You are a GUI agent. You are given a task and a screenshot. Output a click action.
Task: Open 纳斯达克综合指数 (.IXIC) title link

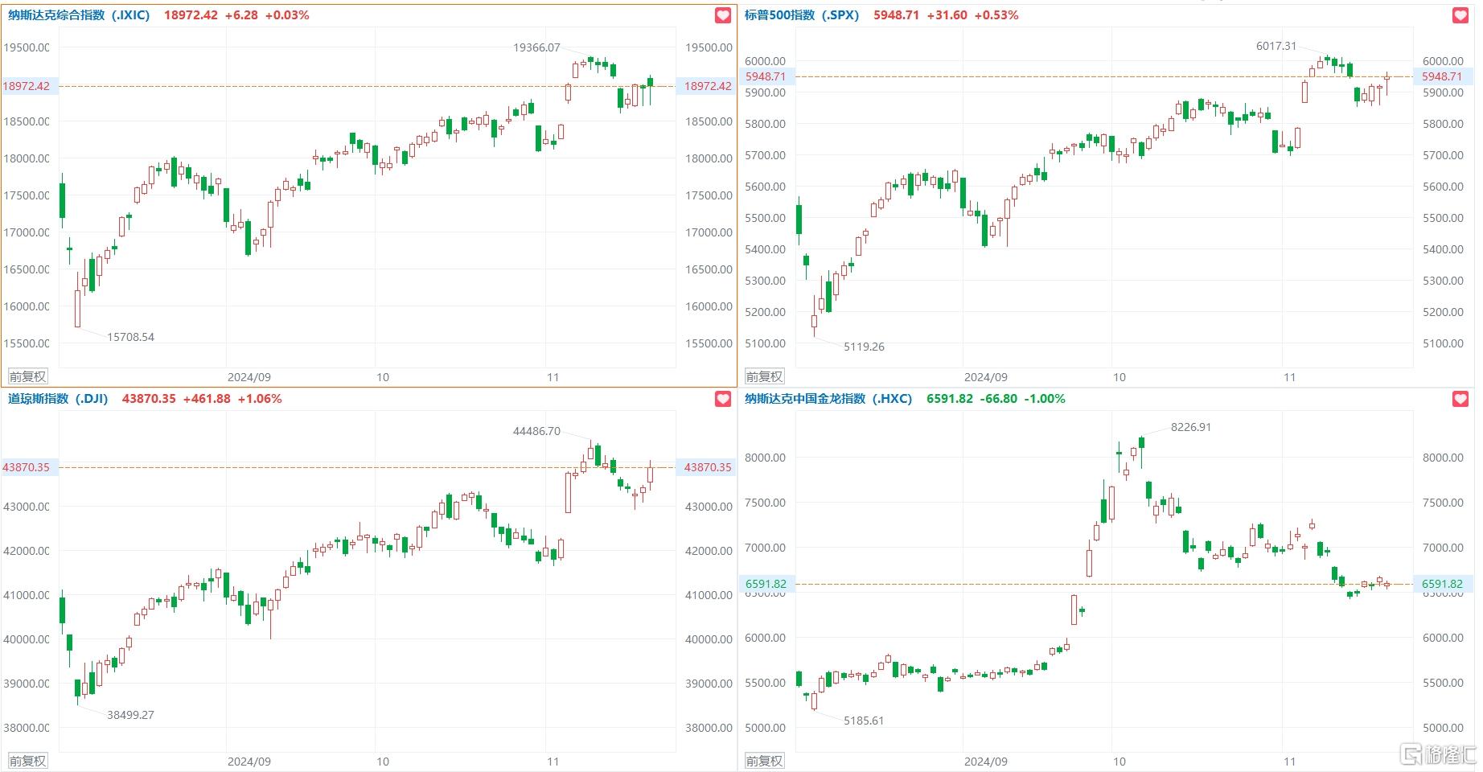coord(79,15)
